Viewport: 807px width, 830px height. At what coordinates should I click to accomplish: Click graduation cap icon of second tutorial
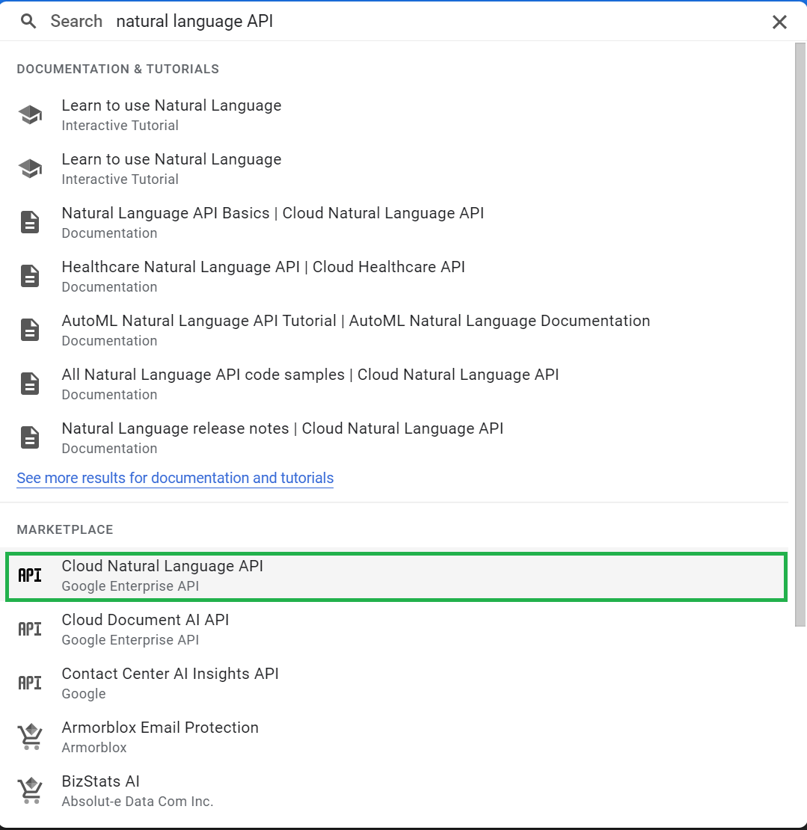click(30, 168)
